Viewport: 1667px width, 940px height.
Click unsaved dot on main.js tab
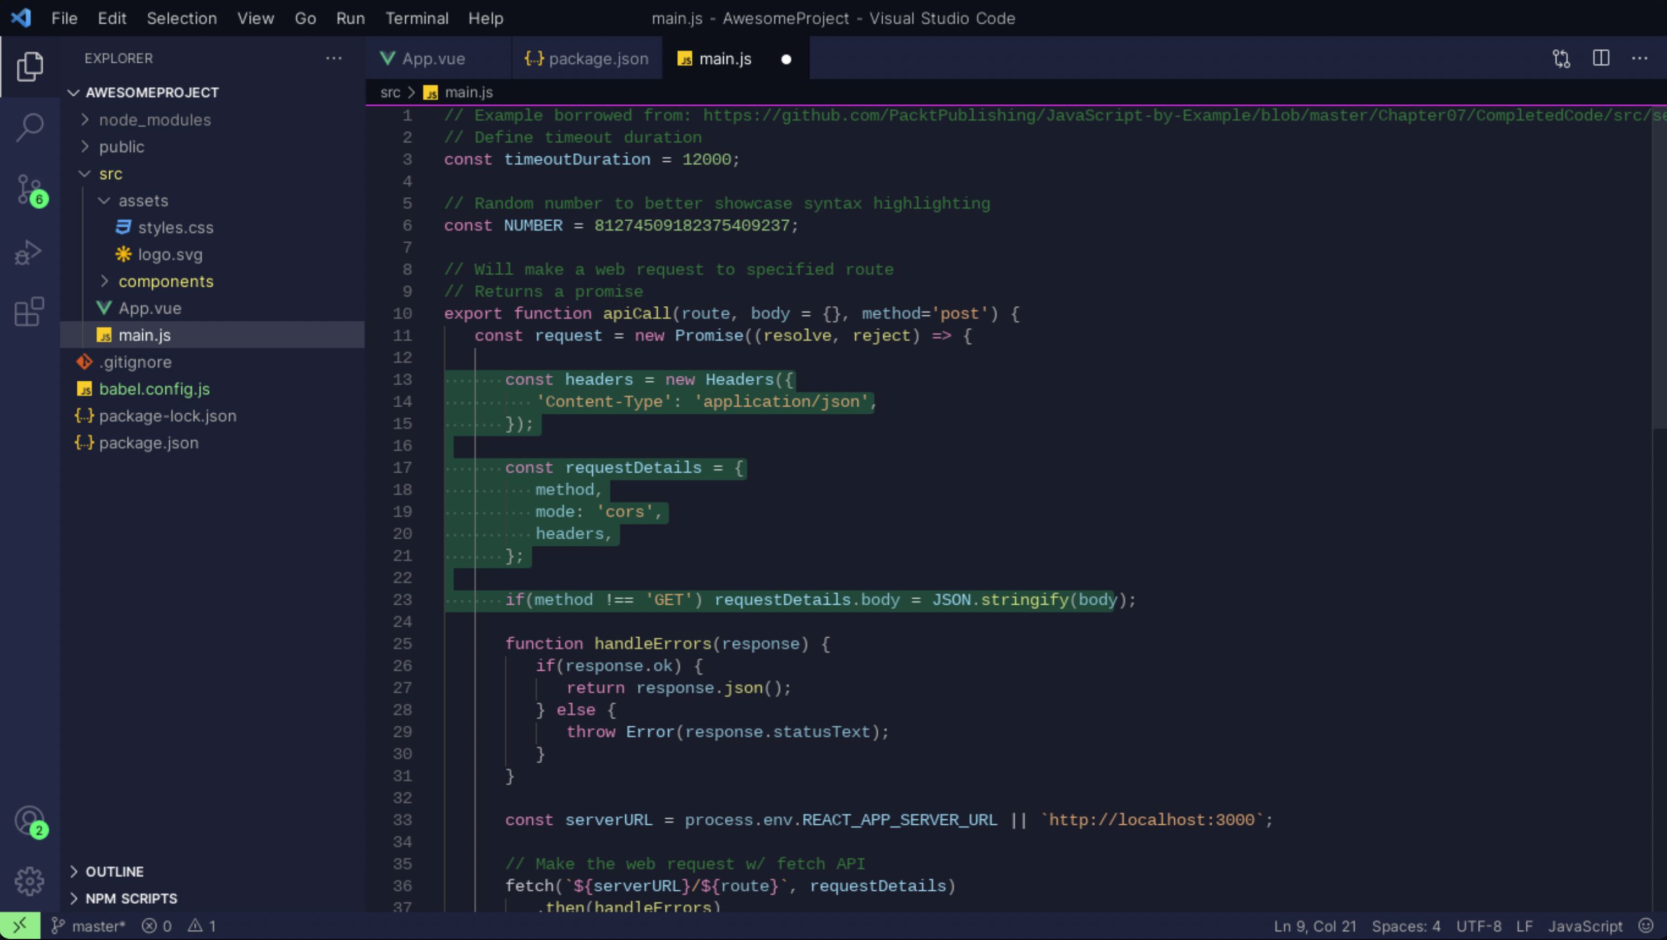coord(785,59)
